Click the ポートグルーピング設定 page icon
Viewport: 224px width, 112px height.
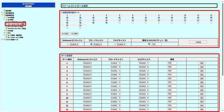coord(6,37)
